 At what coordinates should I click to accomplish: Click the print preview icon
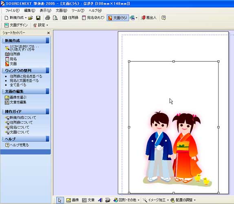(55, 18)
